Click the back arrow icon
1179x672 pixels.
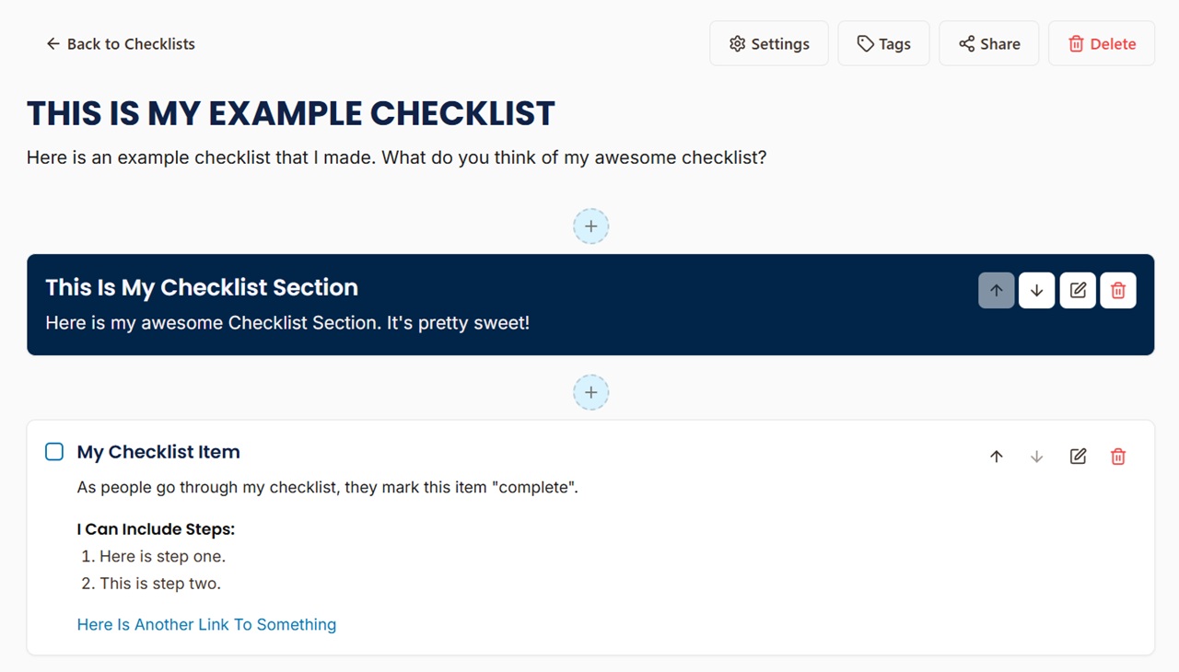click(x=53, y=43)
